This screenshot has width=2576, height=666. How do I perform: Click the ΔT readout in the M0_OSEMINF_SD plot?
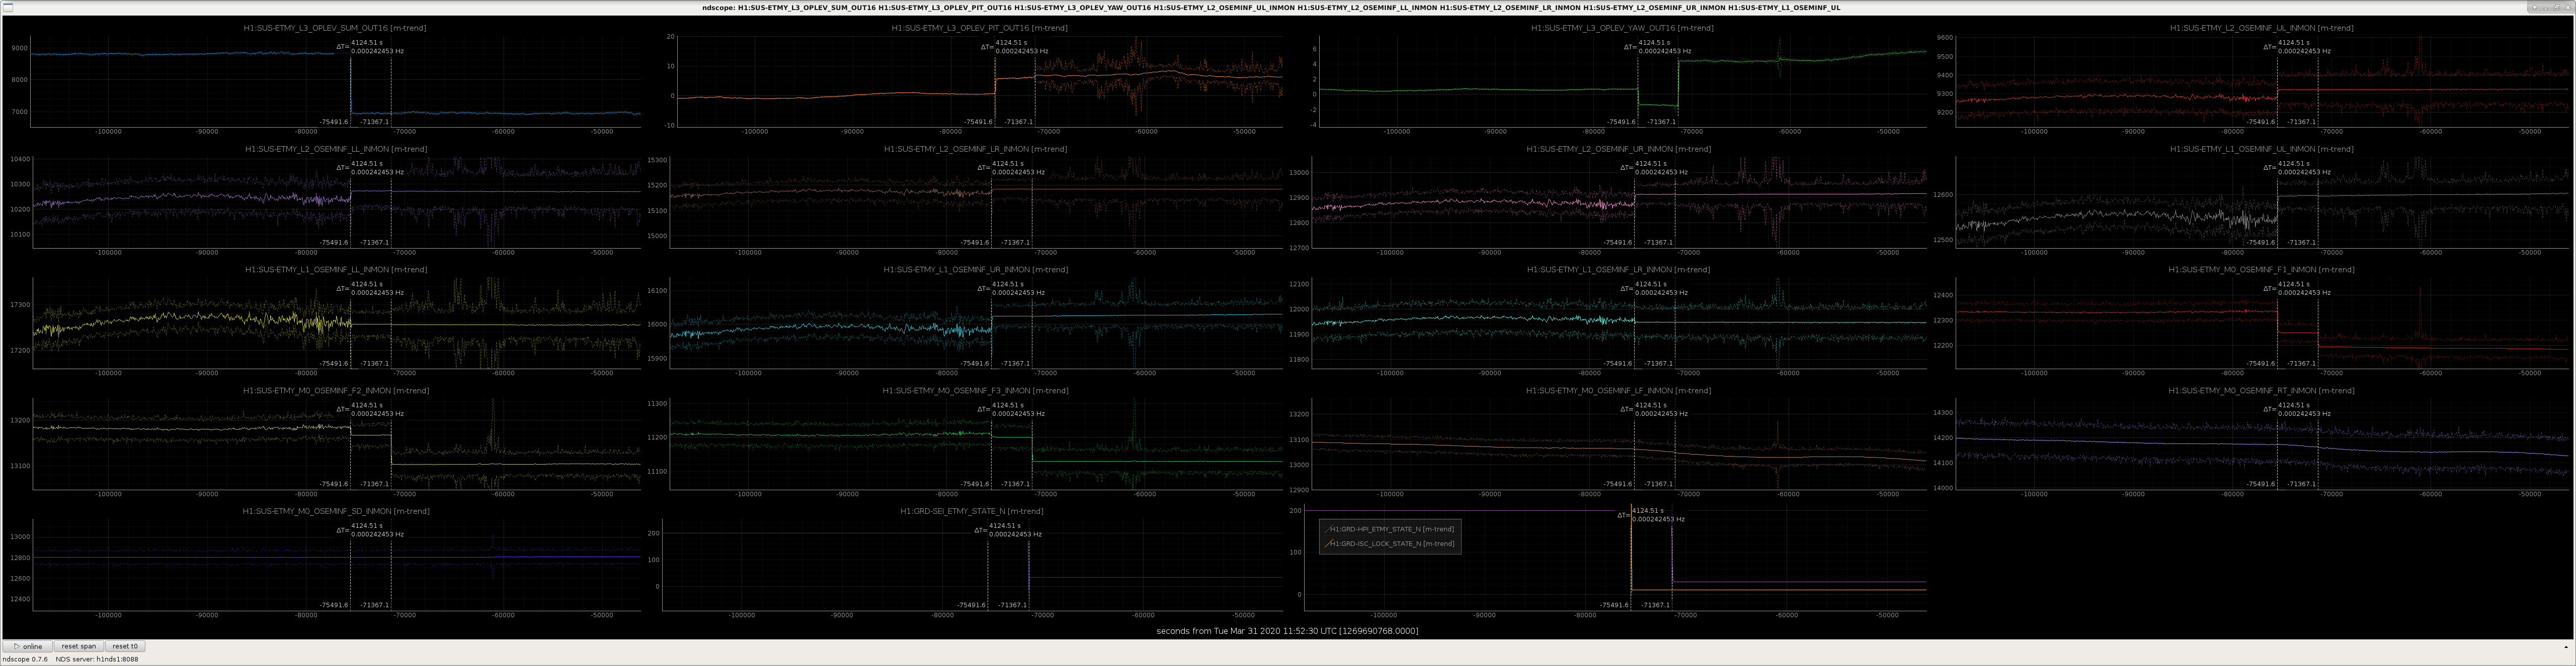pyautogui.click(x=371, y=530)
